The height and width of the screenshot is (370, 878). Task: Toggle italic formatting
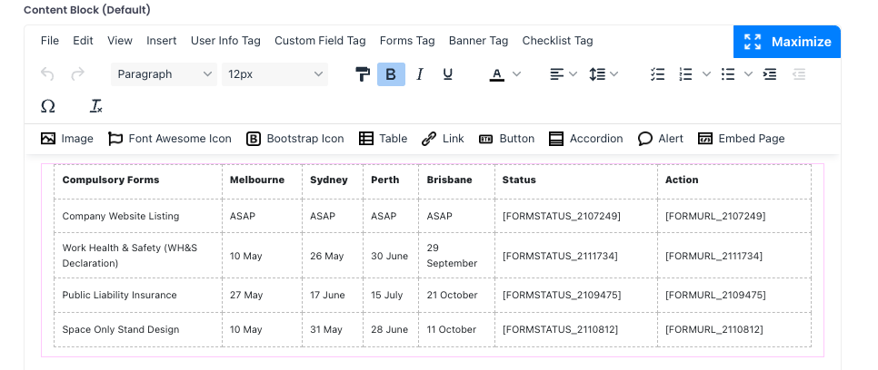pos(419,74)
